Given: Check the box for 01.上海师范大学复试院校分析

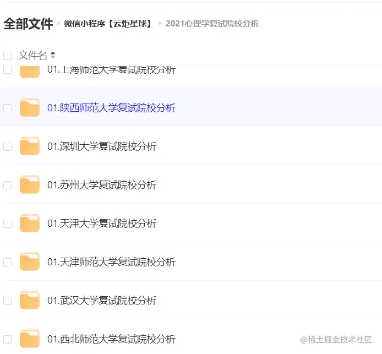Looking at the screenshot, I should point(8,69).
